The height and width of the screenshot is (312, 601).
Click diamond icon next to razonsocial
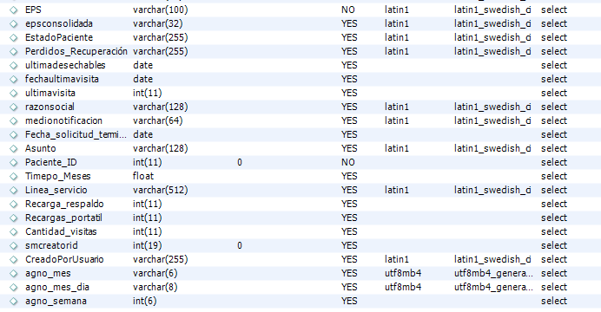tap(14, 107)
